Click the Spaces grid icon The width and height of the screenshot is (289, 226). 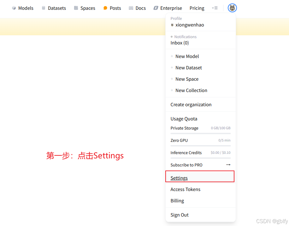click(x=76, y=8)
